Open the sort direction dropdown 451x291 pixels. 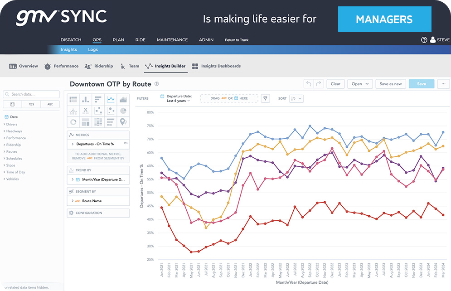tap(297, 98)
